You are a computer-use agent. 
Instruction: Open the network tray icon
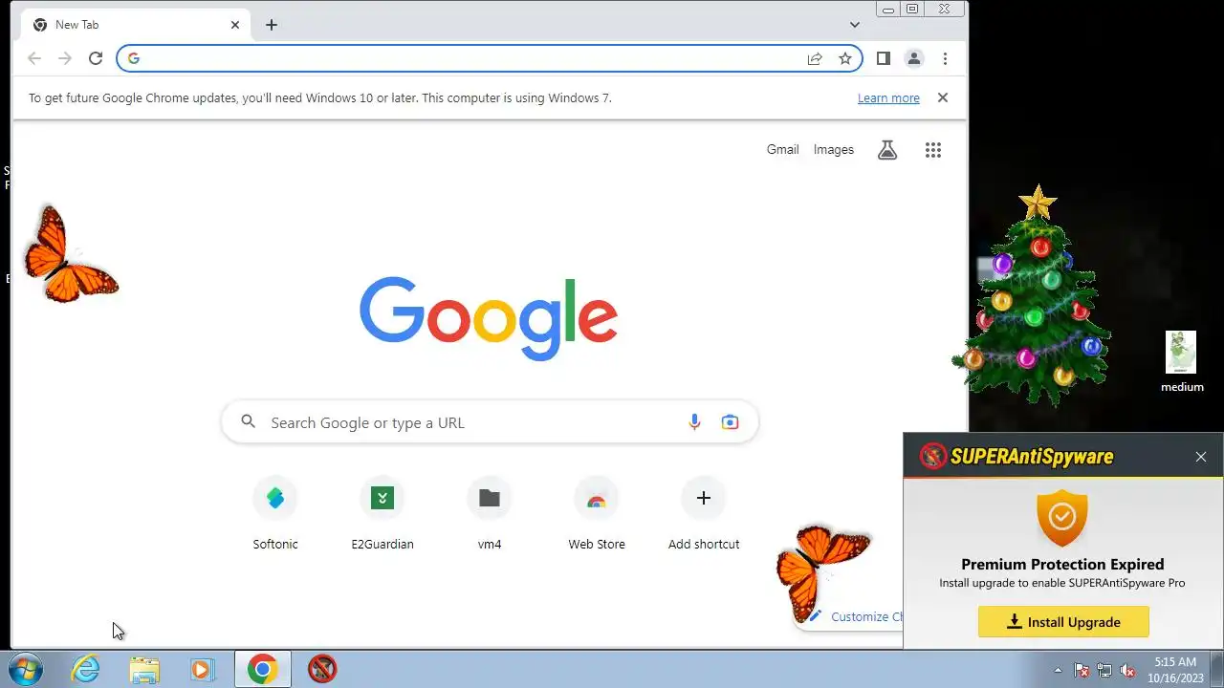tap(1104, 670)
